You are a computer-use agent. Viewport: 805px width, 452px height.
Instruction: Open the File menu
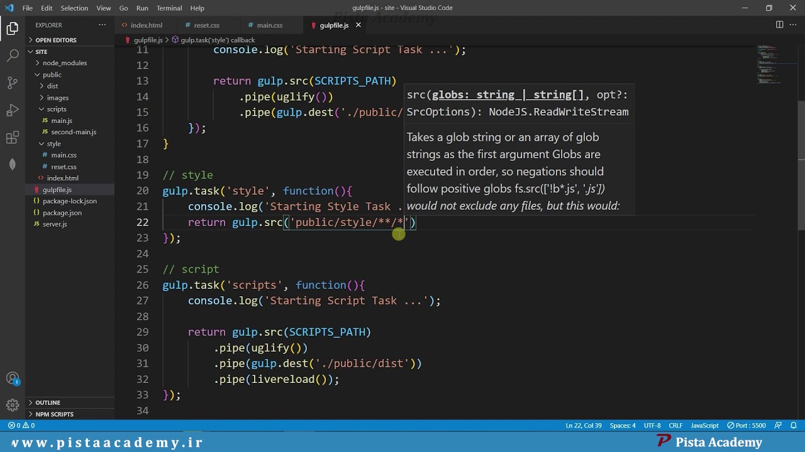[28, 8]
